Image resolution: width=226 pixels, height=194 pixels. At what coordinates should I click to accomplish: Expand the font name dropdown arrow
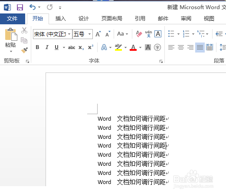pyautogui.click(x=69, y=34)
